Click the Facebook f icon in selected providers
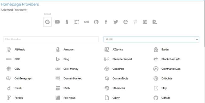This screenshot has height=103, width=205. click(x=106, y=22)
